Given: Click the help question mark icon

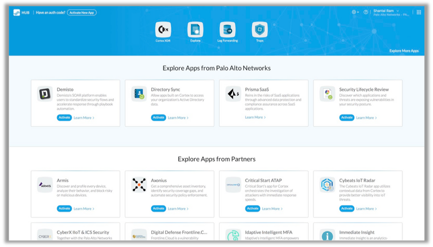Looking at the screenshot, I should [x=366, y=12].
